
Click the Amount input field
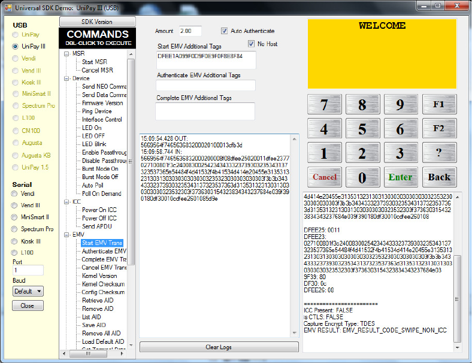[x=190, y=31]
